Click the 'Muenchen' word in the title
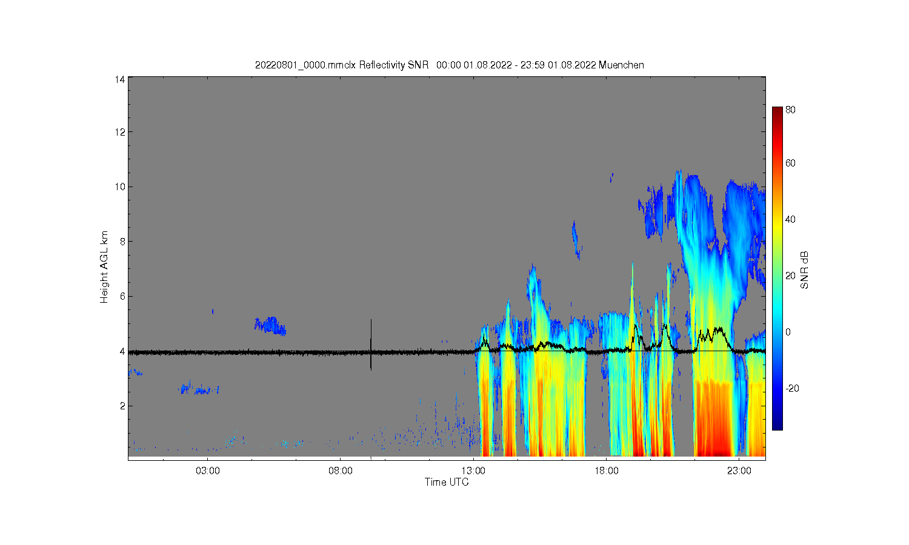Screen dimensions: 909x545 pyautogui.click(x=621, y=65)
